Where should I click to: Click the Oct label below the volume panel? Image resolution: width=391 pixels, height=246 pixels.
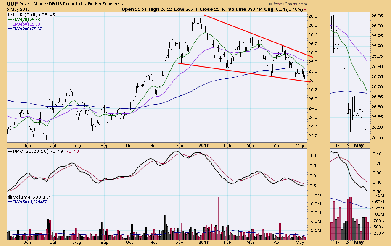pos(129,243)
